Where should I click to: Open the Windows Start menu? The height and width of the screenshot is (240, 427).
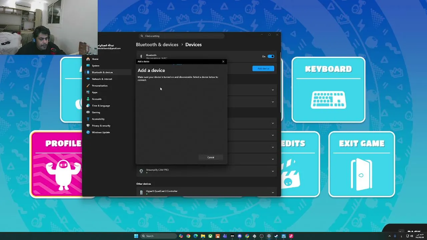pos(136,236)
